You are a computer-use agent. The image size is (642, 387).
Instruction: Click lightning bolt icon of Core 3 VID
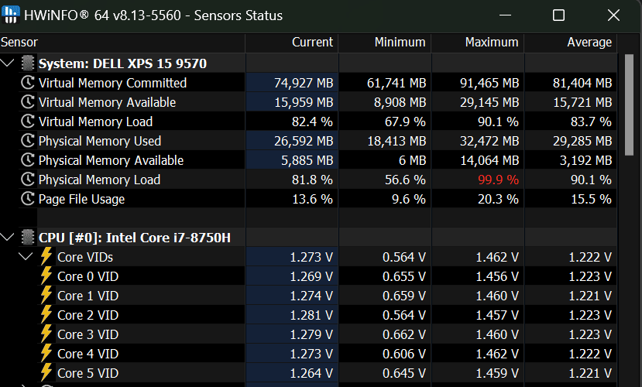46,334
